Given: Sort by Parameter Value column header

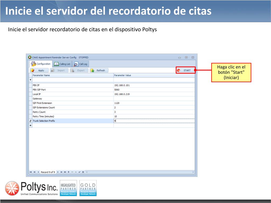Looking at the screenshot, I should (154, 75).
